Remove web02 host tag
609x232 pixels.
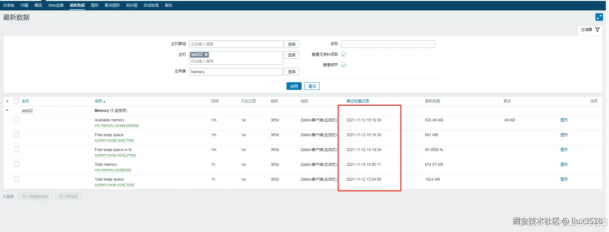point(206,55)
